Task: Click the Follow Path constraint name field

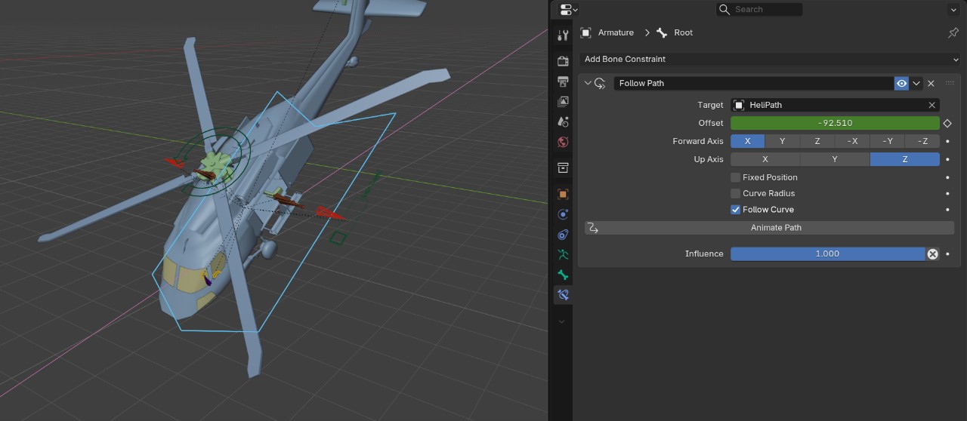Action: [753, 84]
